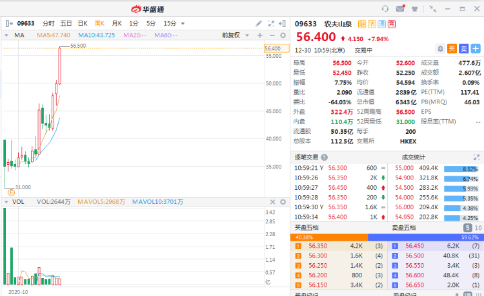The image size is (484, 296).
Task: Switch to the 日K chart tab
Action: tap(83, 24)
